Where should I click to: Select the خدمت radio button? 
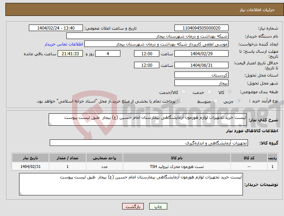(209, 92)
